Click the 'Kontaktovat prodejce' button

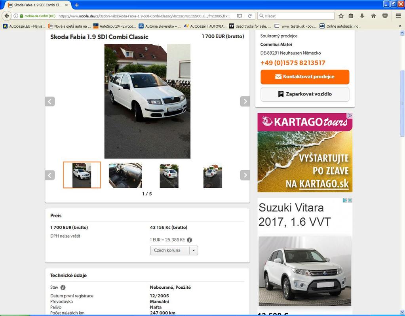click(305, 77)
